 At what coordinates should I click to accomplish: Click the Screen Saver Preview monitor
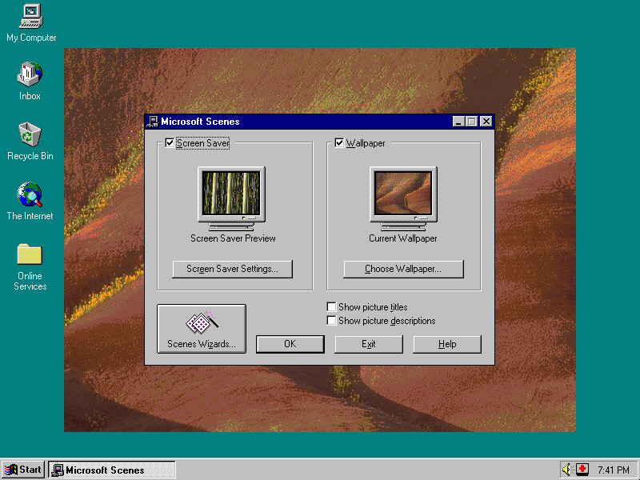point(231,198)
